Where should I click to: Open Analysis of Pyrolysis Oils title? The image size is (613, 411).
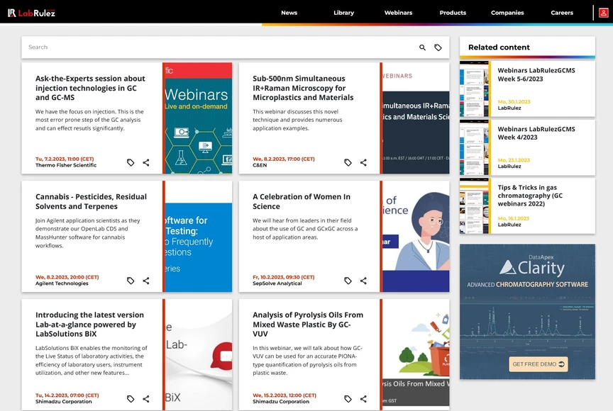tap(308, 324)
